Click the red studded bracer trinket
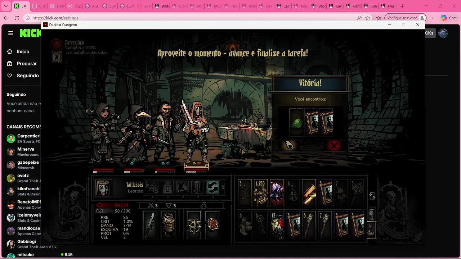This screenshot has height=259, width=461. click(212, 225)
